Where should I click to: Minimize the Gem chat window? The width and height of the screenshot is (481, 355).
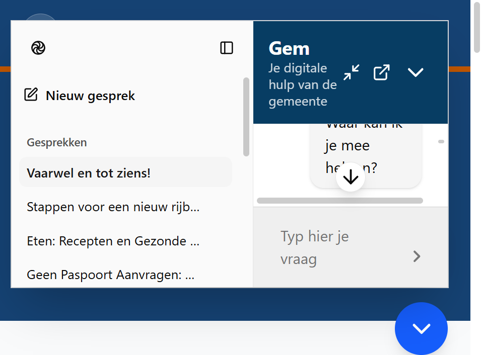pos(351,72)
